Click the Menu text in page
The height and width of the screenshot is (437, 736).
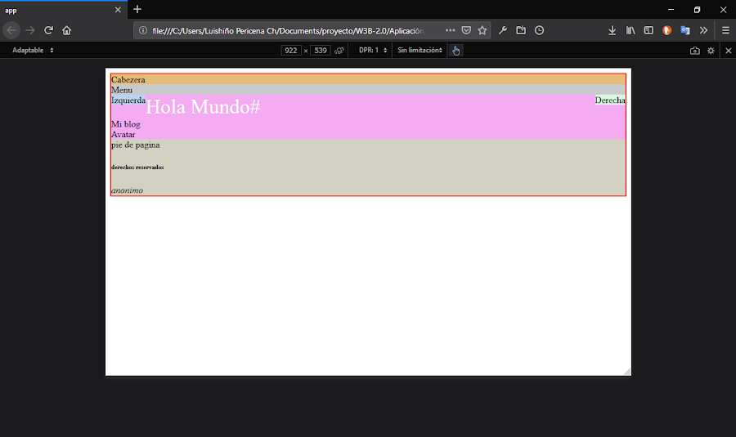122,90
